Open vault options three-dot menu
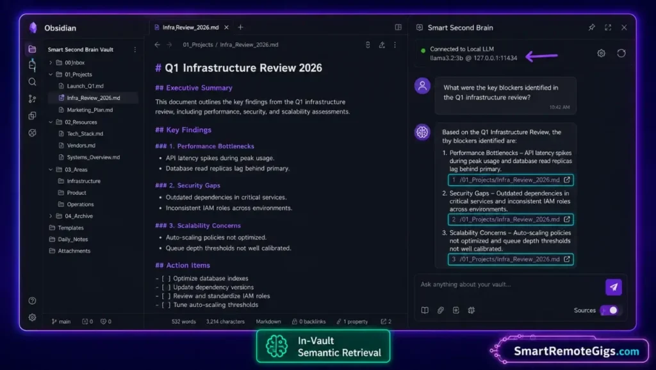This screenshot has height=370, width=656. (135, 49)
